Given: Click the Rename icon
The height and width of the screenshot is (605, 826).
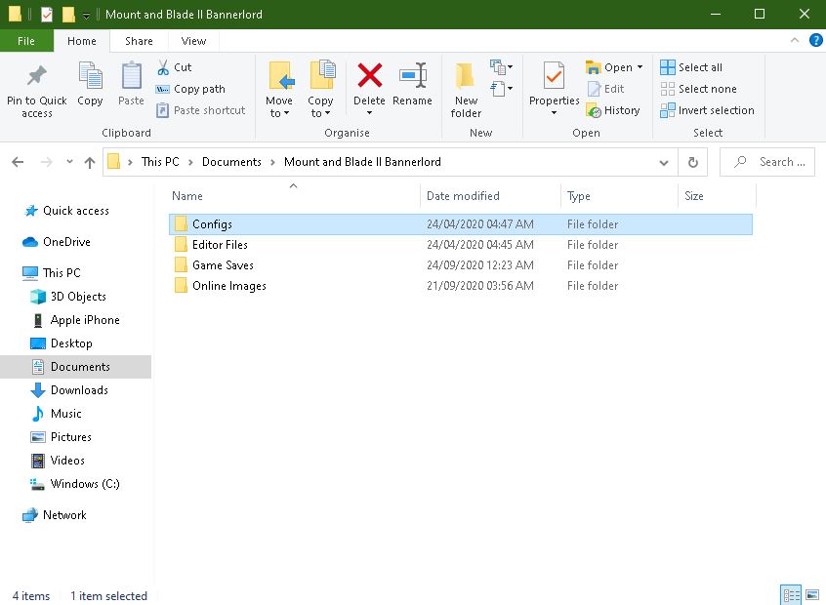Looking at the screenshot, I should [x=413, y=75].
